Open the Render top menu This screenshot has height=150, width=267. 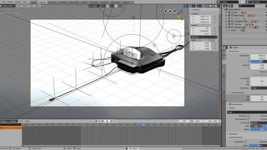10,2
